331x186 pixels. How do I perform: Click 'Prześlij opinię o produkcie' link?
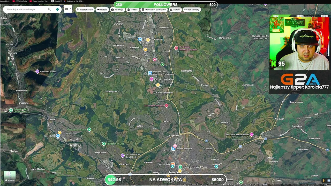(x=311, y=185)
